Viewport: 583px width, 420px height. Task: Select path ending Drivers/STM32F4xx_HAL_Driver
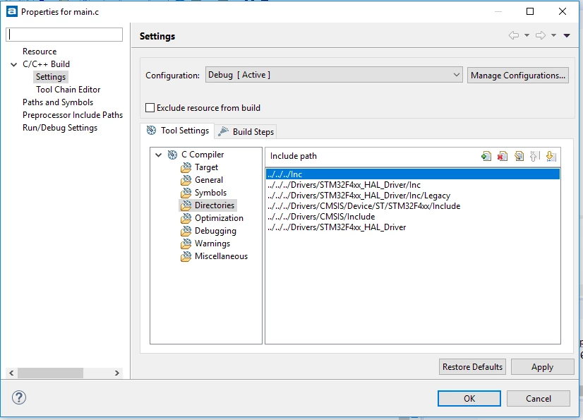[x=413, y=227]
